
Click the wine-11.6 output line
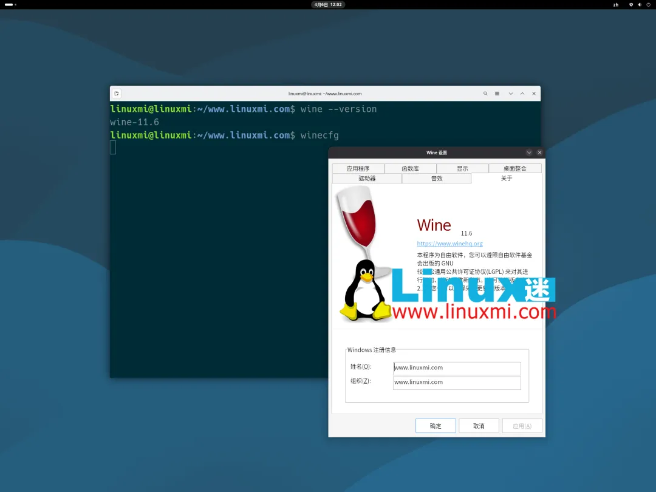click(134, 122)
